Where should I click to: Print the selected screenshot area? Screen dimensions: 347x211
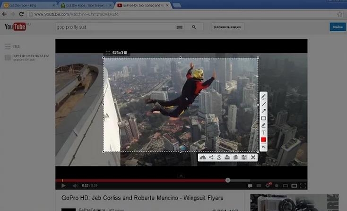227,158
